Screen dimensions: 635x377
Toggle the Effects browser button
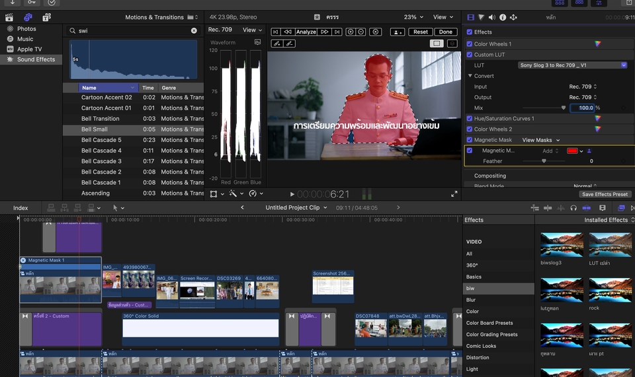click(x=621, y=208)
